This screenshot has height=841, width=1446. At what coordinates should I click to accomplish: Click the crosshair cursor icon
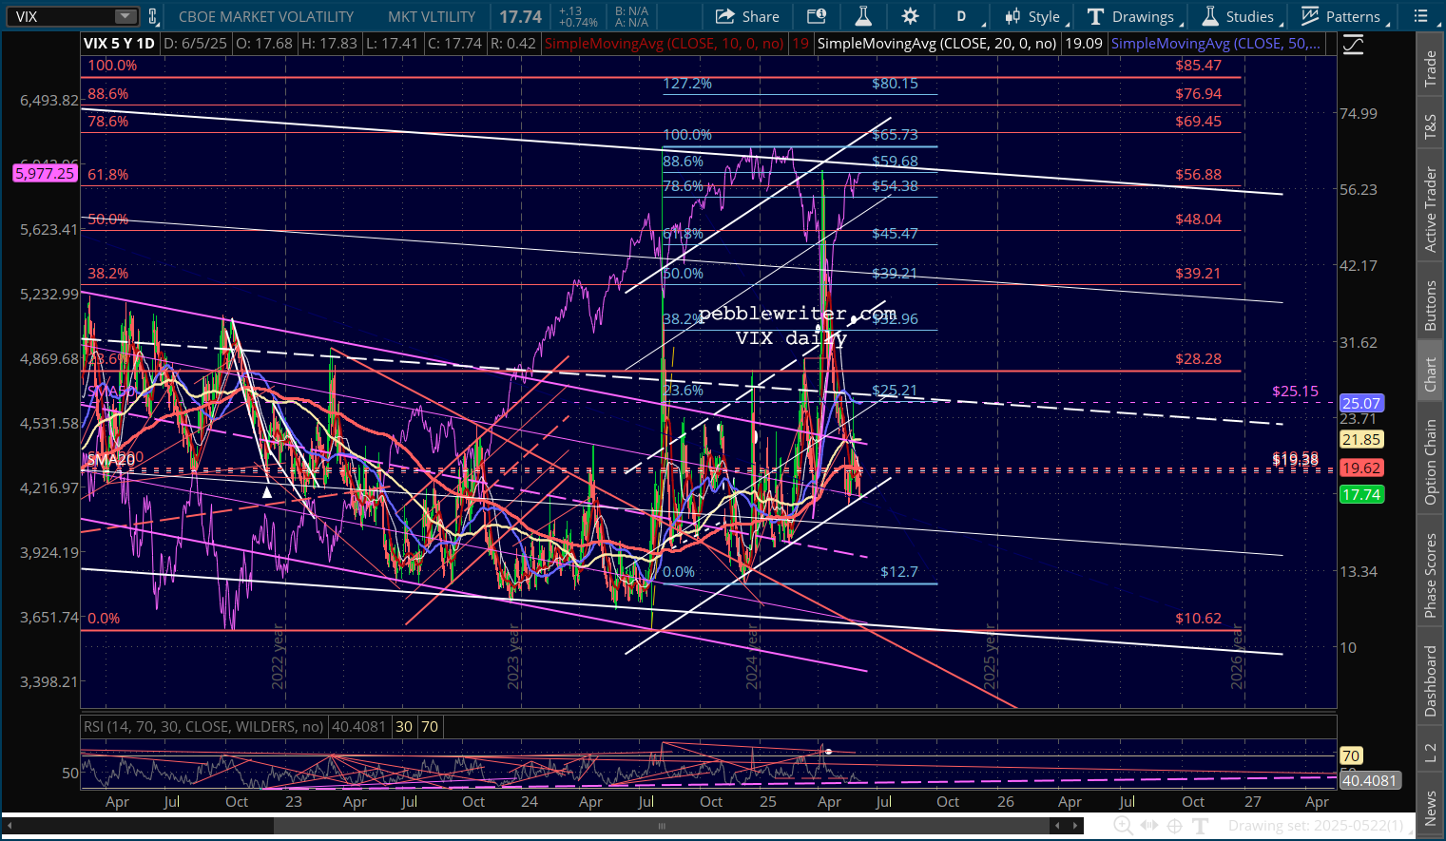coord(1175,826)
